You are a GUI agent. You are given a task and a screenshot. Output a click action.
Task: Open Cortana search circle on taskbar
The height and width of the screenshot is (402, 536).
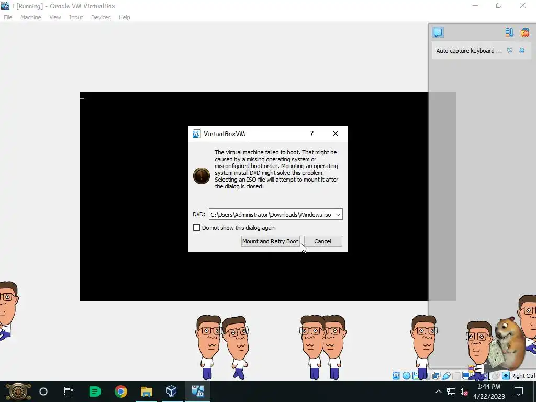point(43,392)
